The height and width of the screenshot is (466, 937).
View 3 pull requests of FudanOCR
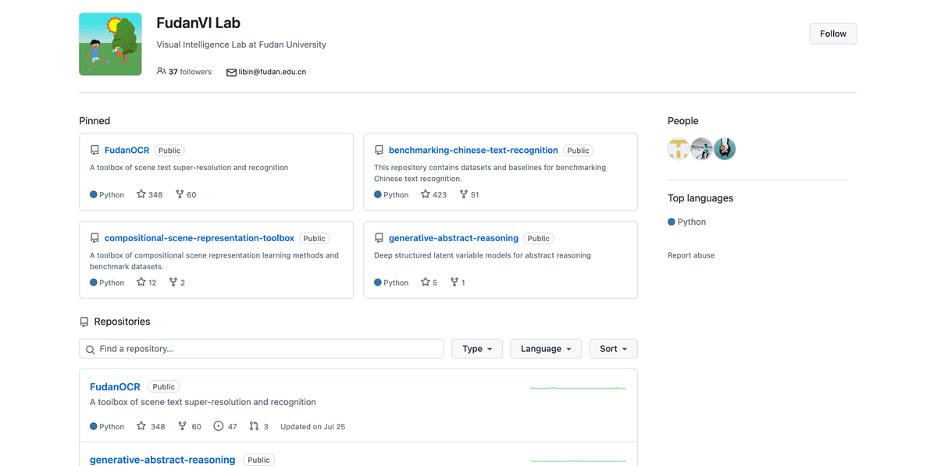click(x=258, y=426)
